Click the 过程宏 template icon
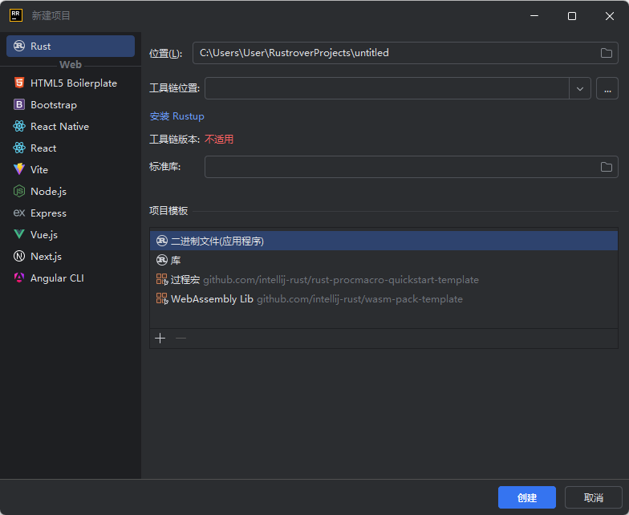 pyautogui.click(x=162, y=279)
